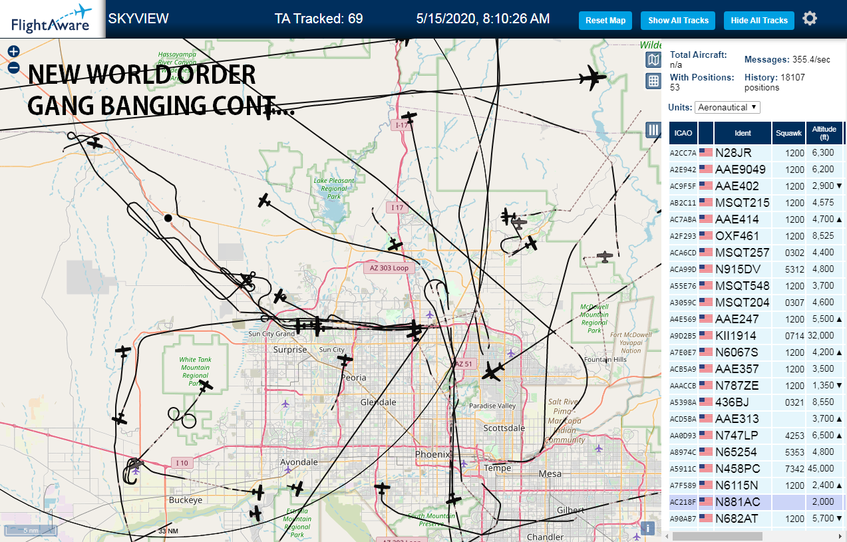Select the N747LP aircraft row

pyautogui.click(x=757, y=435)
